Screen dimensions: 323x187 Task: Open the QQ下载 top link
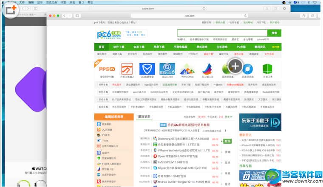point(261,22)
